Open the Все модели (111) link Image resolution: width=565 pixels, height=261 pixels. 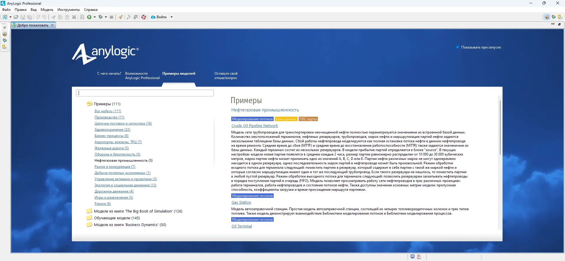(108, 111)
